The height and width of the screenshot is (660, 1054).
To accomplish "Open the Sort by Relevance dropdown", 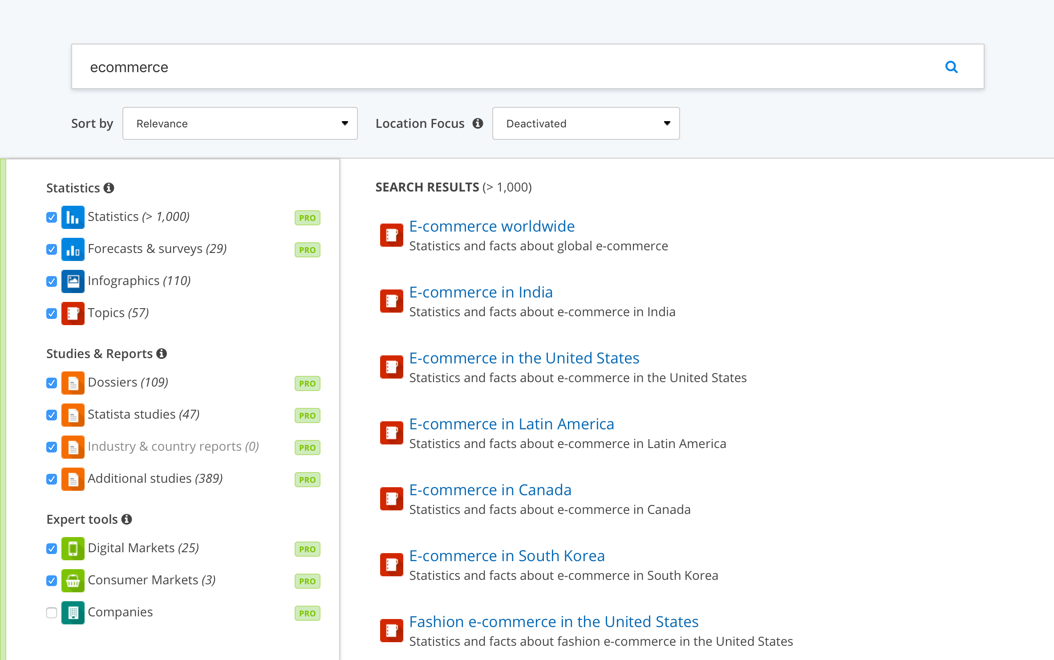I will point(240,123).
